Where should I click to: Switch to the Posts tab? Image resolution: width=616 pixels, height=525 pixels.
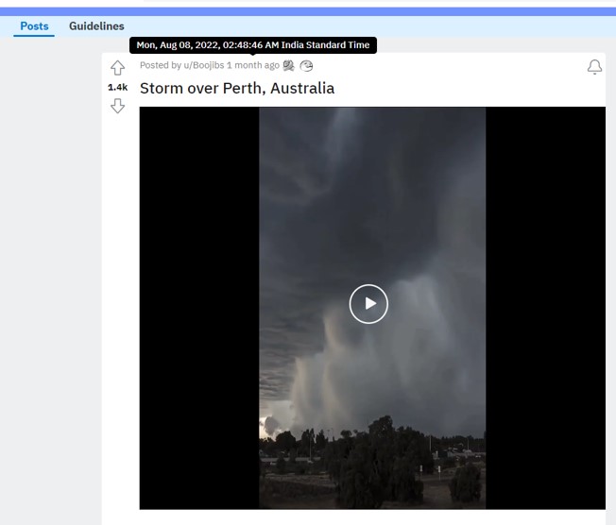tap(34, 26)
